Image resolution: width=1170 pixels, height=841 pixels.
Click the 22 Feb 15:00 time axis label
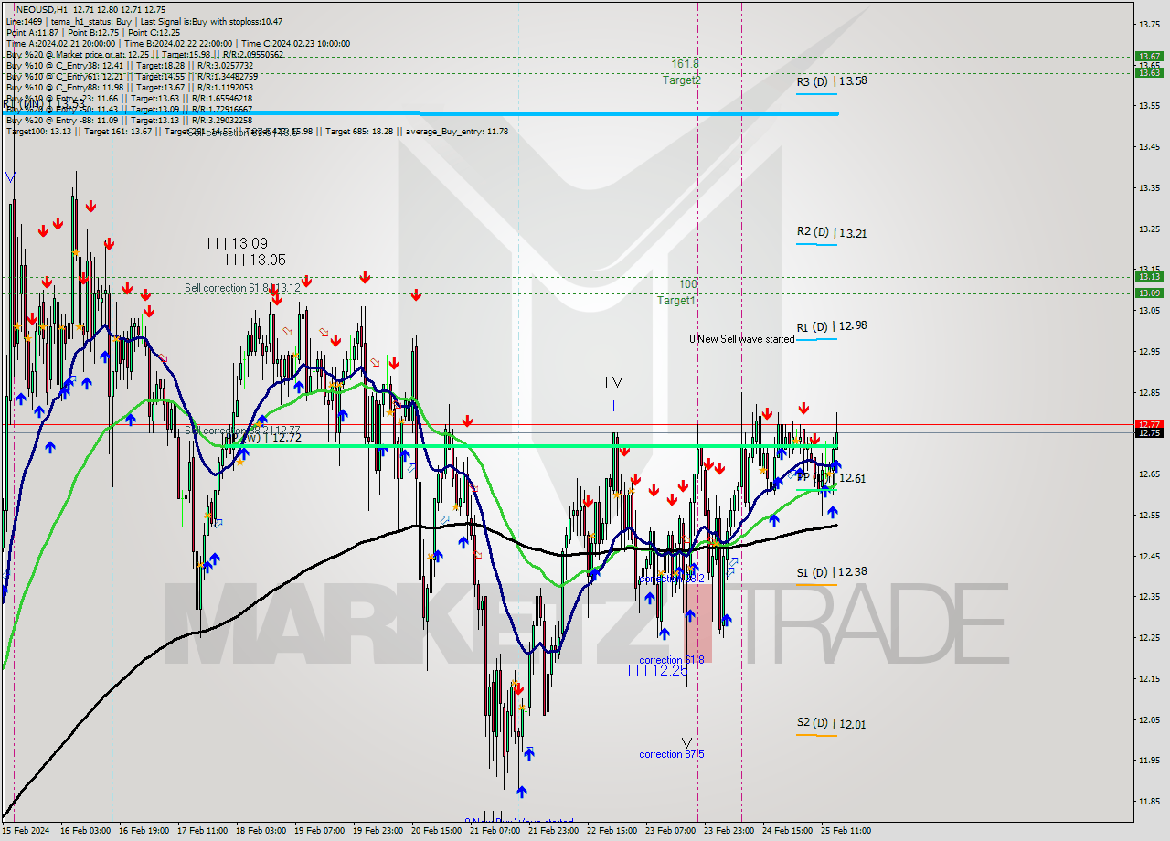(612, 831)
